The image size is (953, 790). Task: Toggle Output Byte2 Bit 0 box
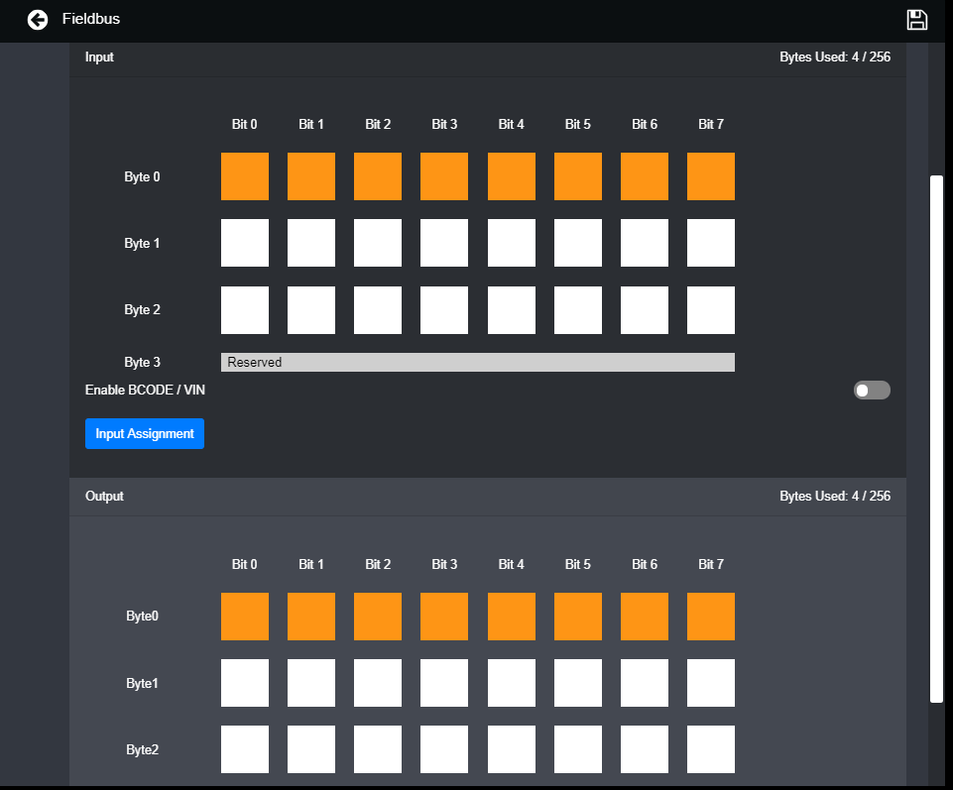click(x=245, y=749)
